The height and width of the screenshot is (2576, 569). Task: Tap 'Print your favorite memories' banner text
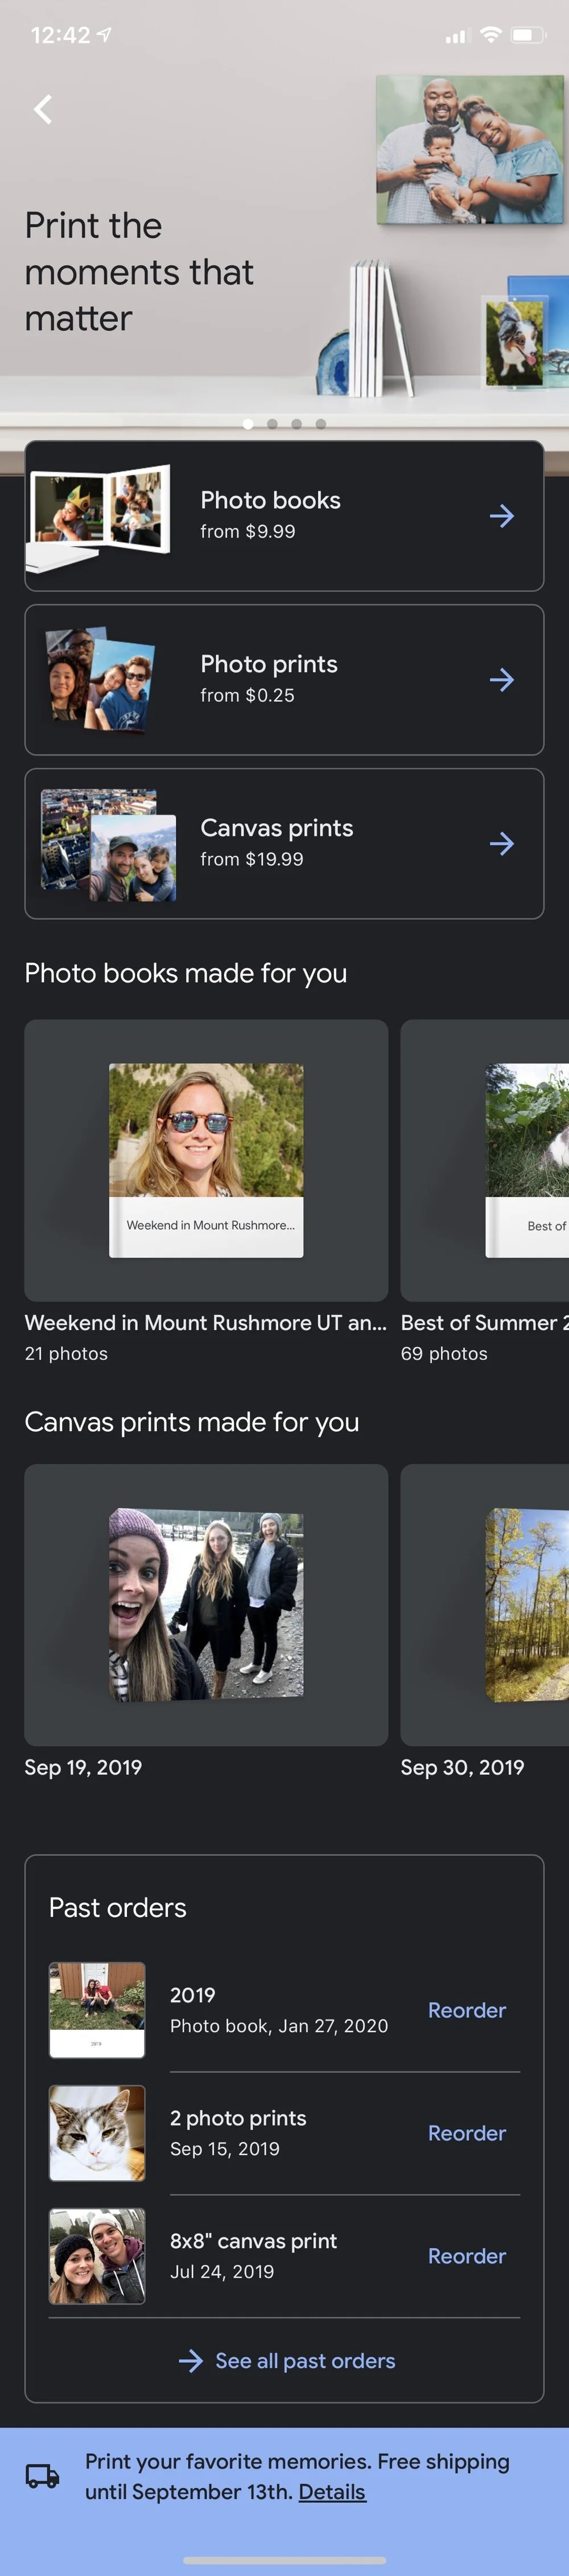pyautogui.click(x=297, y=2476)
